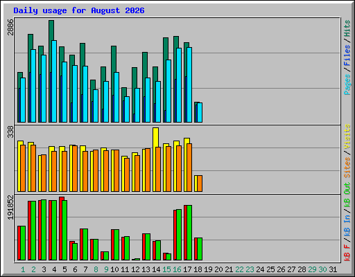Click day 28 on the x-axis
This screenshot has width=355, height=277.
coord(302,269)
